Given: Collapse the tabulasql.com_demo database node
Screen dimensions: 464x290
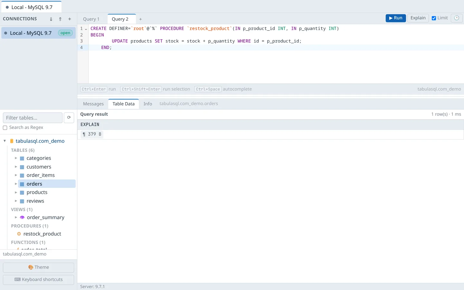Looking at the screenshot, I should coord(5,141).
